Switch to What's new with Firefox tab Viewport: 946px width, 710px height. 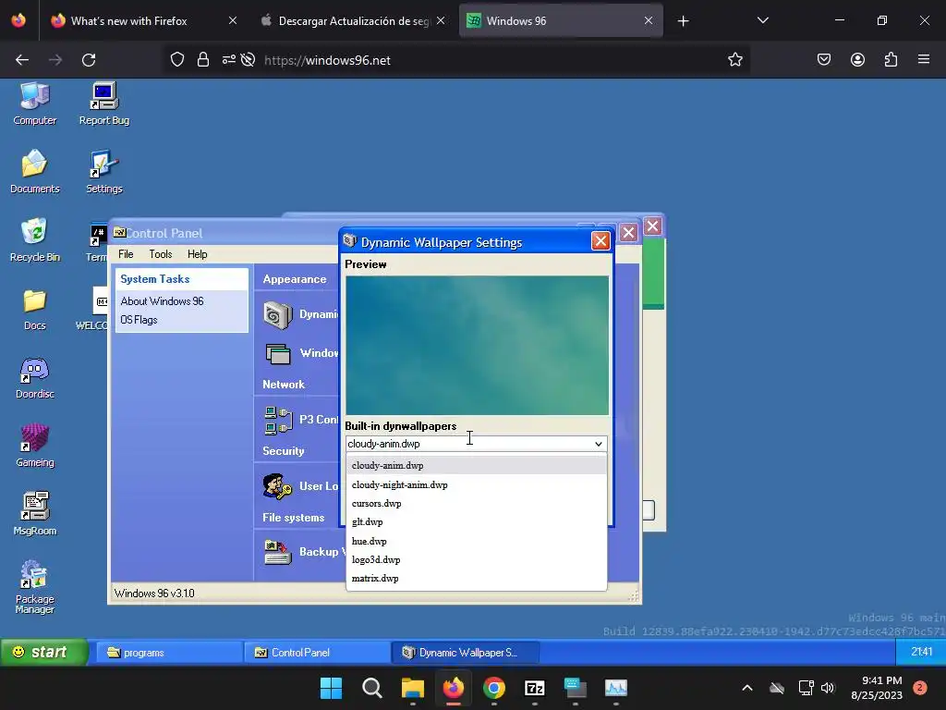[143, 20]
